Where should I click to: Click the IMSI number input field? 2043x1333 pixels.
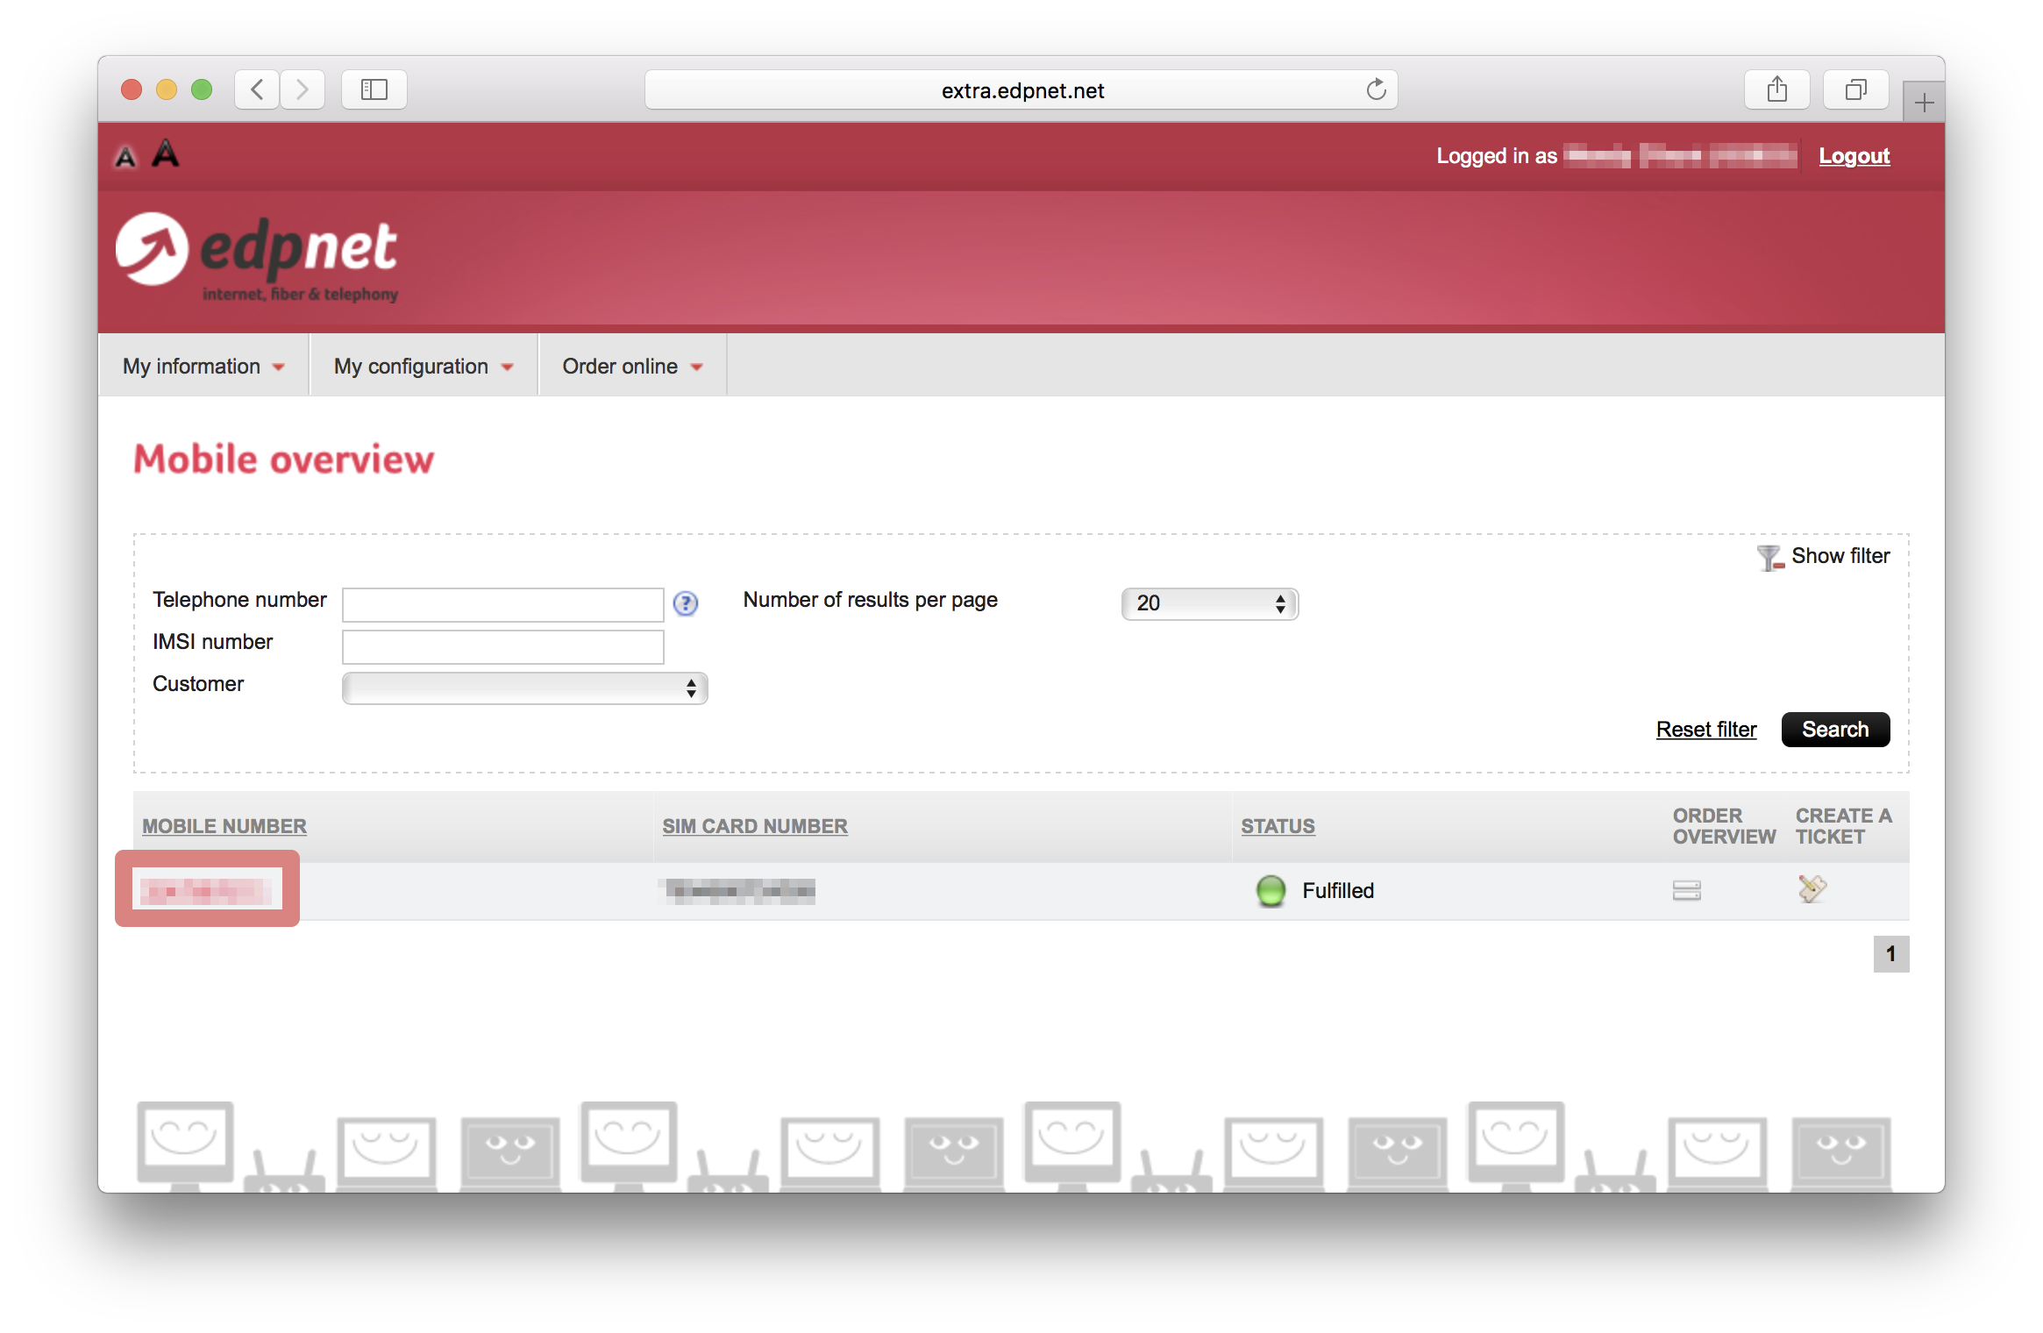click(503, 647)
